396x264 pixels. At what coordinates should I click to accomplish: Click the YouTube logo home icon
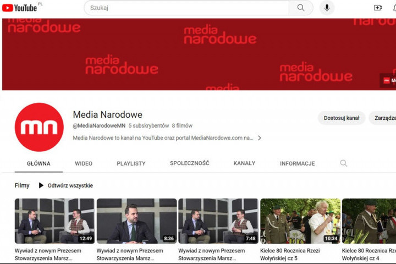pos(19,8)
